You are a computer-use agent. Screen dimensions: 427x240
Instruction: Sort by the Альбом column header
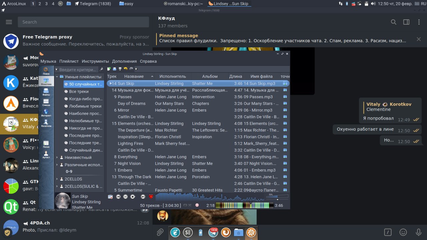pyautogui.click(x=210, y=76)
